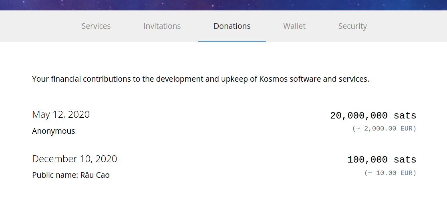Click the ~2,000.00 EUR conversion text
This screenshot has height=209, width=447.
[384, 129]
